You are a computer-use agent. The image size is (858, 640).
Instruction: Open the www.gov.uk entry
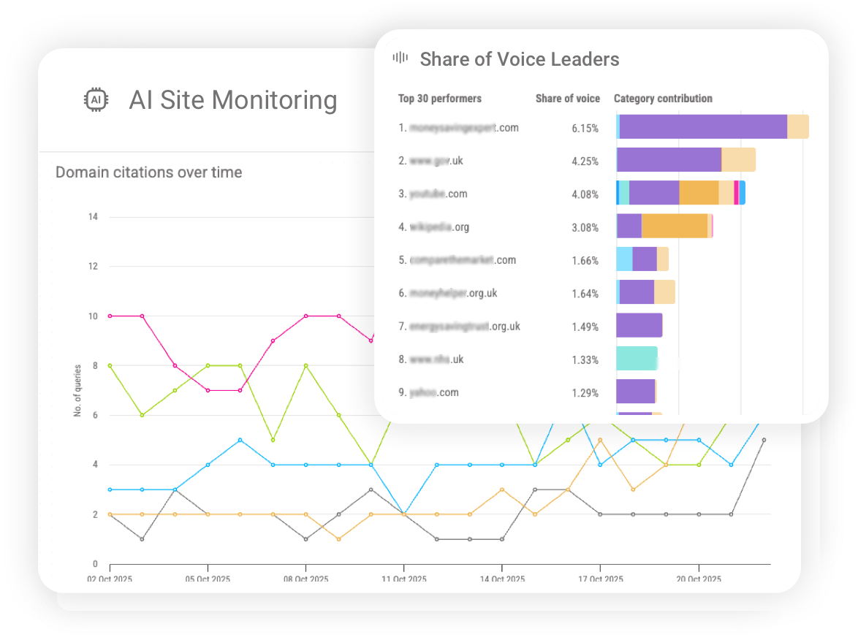[436, 161]
